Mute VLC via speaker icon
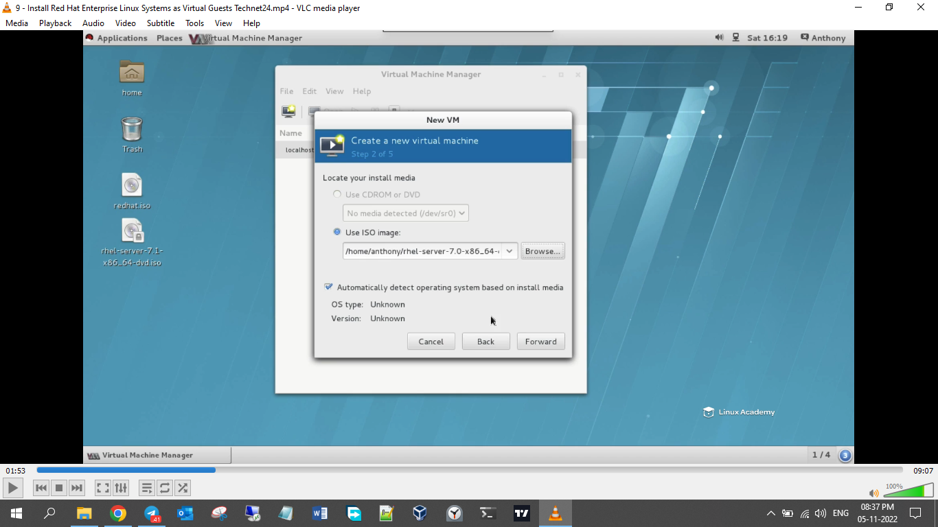Image resolution: width=938 pixels, height=527 pixels. (x=873, y=493)
